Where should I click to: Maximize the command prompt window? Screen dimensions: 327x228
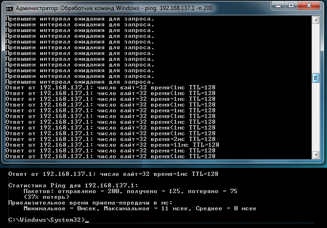tap(291, 6)
